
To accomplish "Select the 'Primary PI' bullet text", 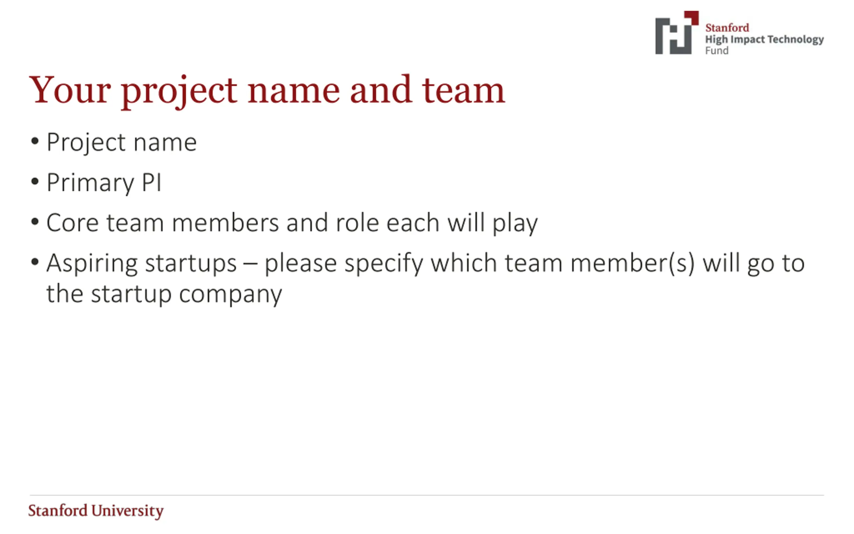I will coord(104,183).
